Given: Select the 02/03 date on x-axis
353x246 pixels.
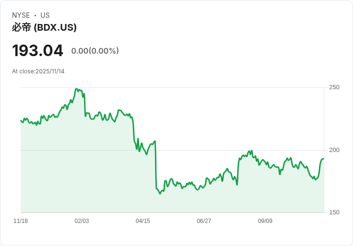Looking at the screenshot, I should click(x=82, y=221).
